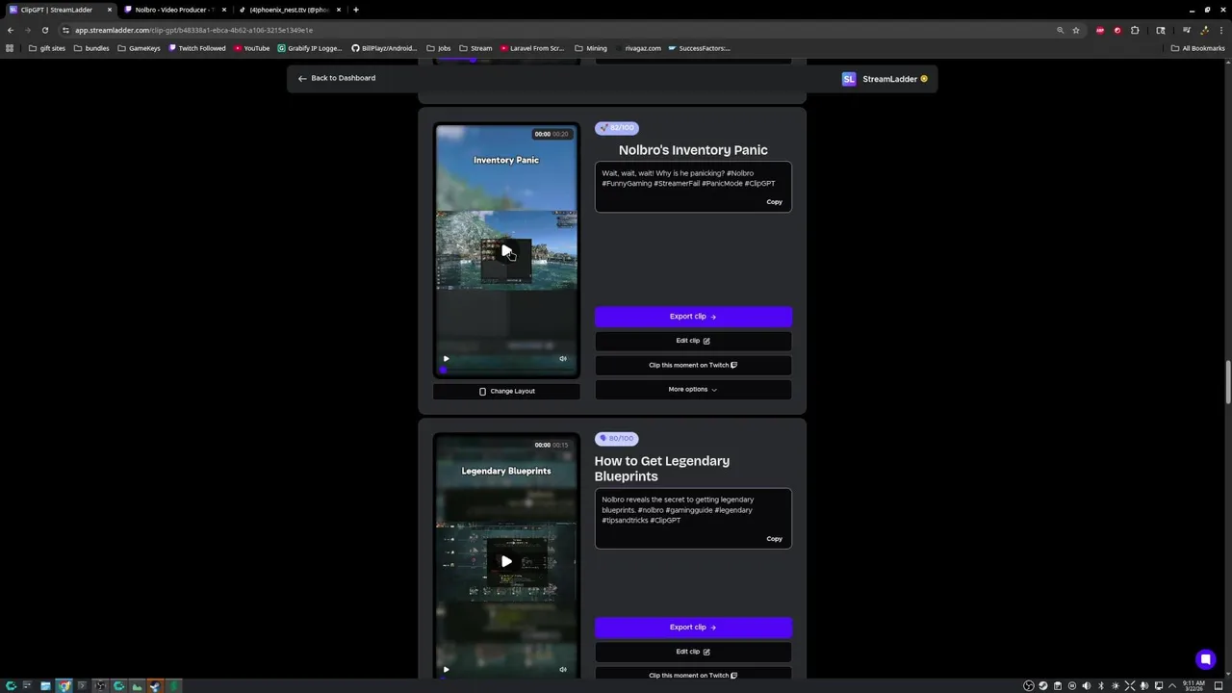This screenshot has height=693, width=1232.
Task: Change Layout of Inventory Panic clip
Action: pos(506,391)
